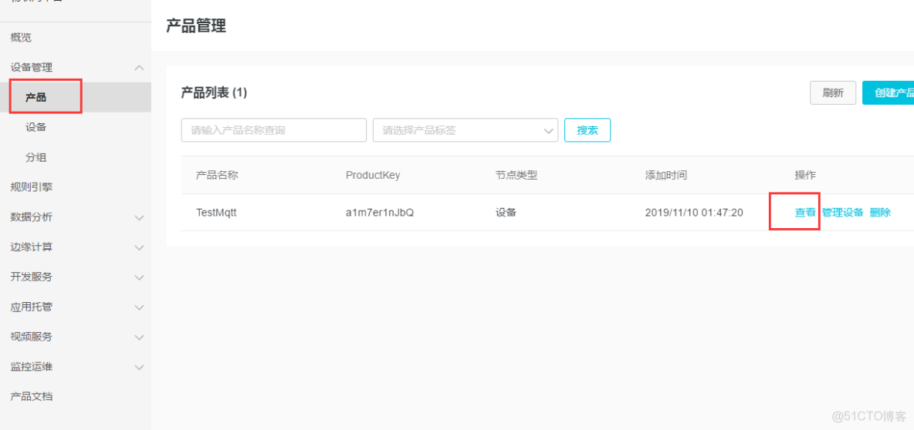
Task: Expand the 视频服务 section chevron
Action: point(139,338)
